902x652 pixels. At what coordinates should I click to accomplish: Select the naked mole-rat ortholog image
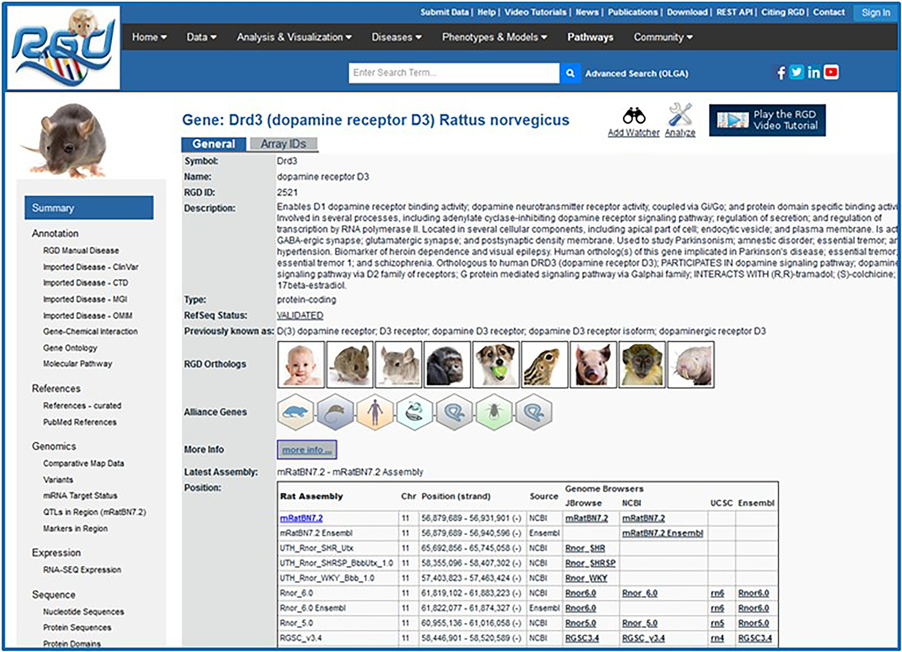pyautogui.click(x=691, y=365)
